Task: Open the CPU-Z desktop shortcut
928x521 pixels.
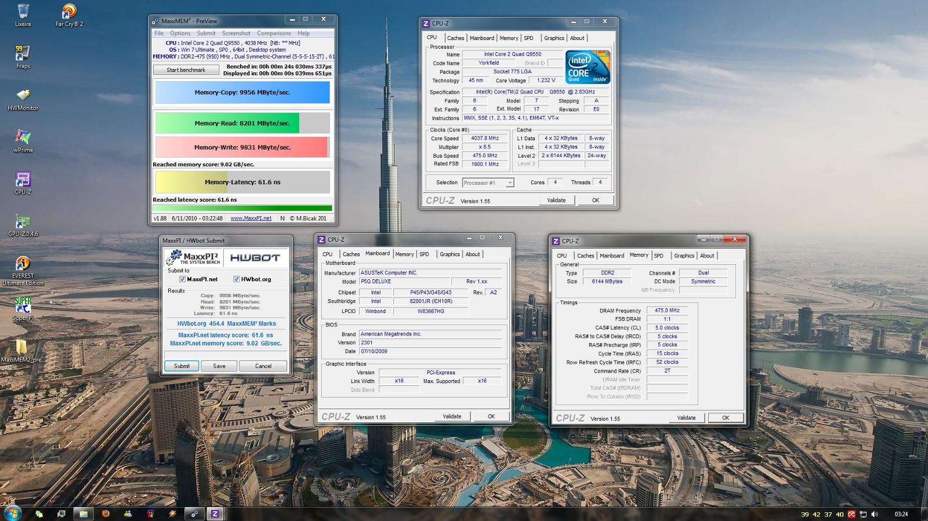Action: point(23,184)
